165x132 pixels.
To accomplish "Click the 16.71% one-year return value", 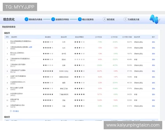I will (x=100, y=94).
